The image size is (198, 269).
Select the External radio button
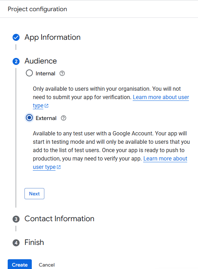[29, 118]
